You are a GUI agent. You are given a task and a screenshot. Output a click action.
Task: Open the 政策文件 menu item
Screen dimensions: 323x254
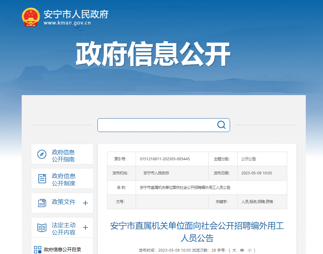click(62, 203)
